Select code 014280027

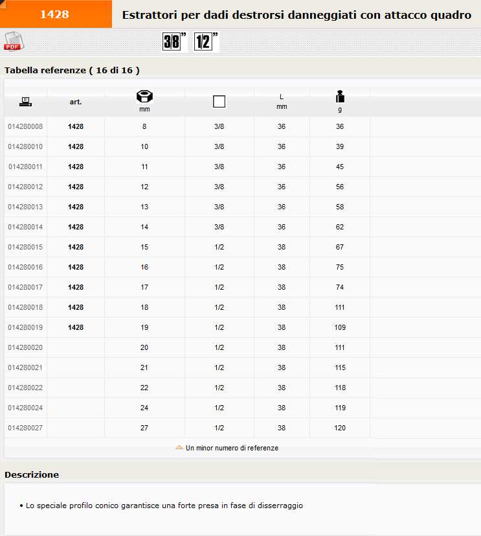25,428
